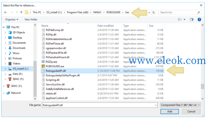Collapse the This PC tree node
Screen dimensions: 206x120
[4, 27]
